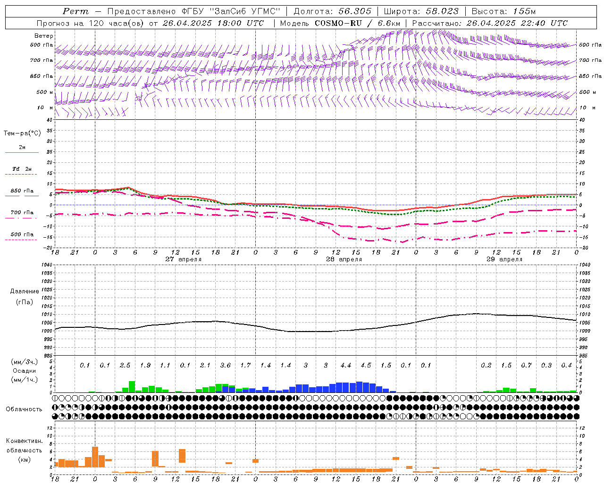Screen dimensions: 604x483
Task: Click the "29 апреля" date label
Action: click(504, 259)
